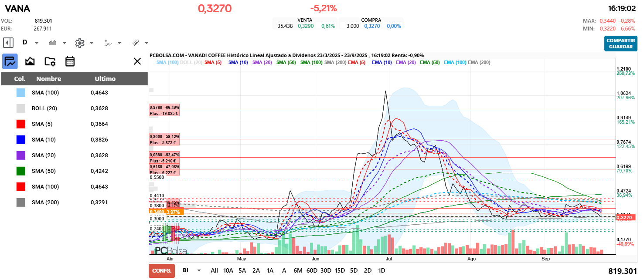Image resolution: width=644 pixels, height=280 pixels.
Task: Toggle SMA (50) in chart legend
Action: pyautogui.click(x=286, y=62)
